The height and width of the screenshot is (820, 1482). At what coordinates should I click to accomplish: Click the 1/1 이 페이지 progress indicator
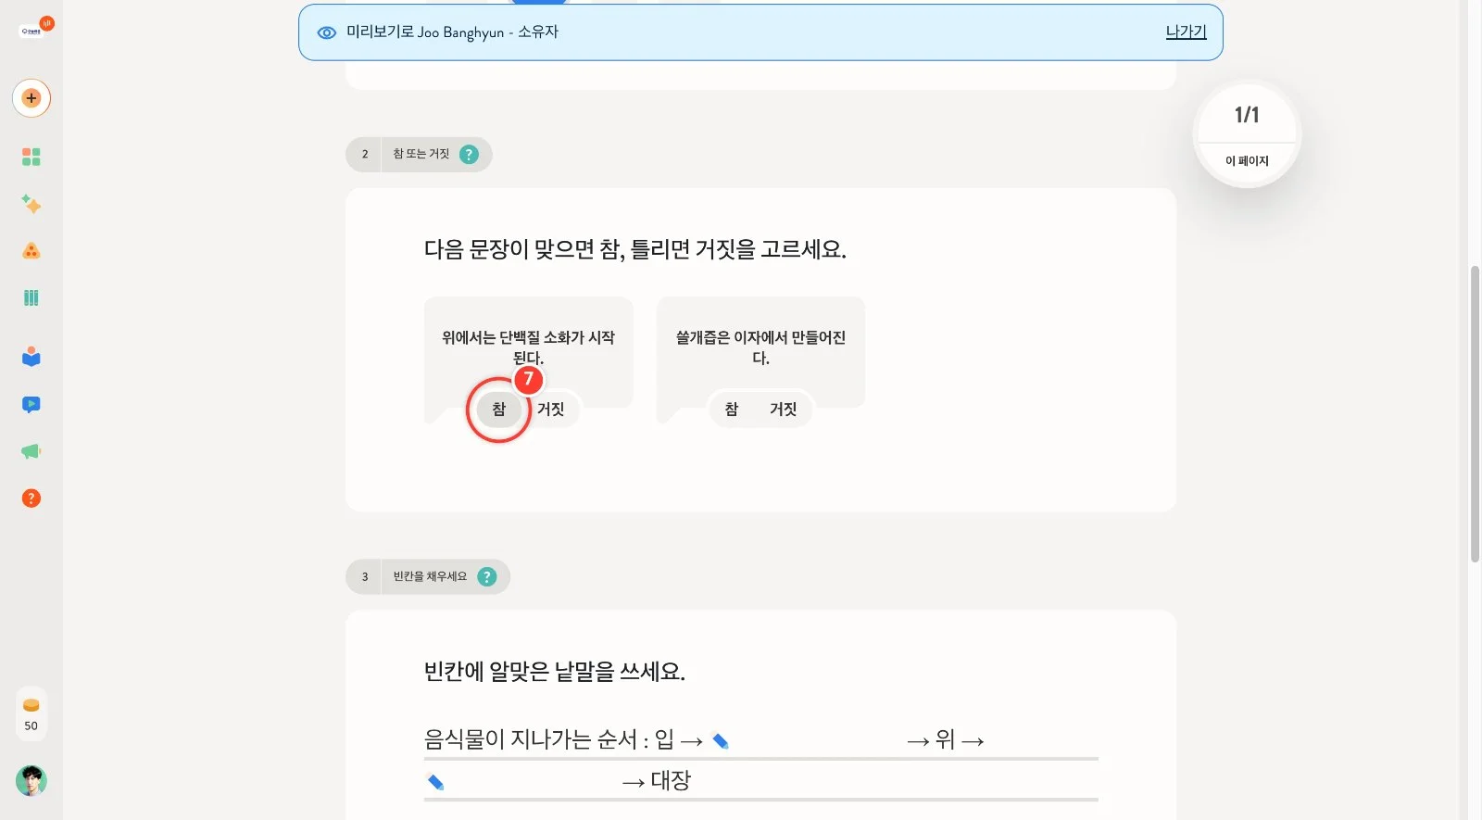1247,135
